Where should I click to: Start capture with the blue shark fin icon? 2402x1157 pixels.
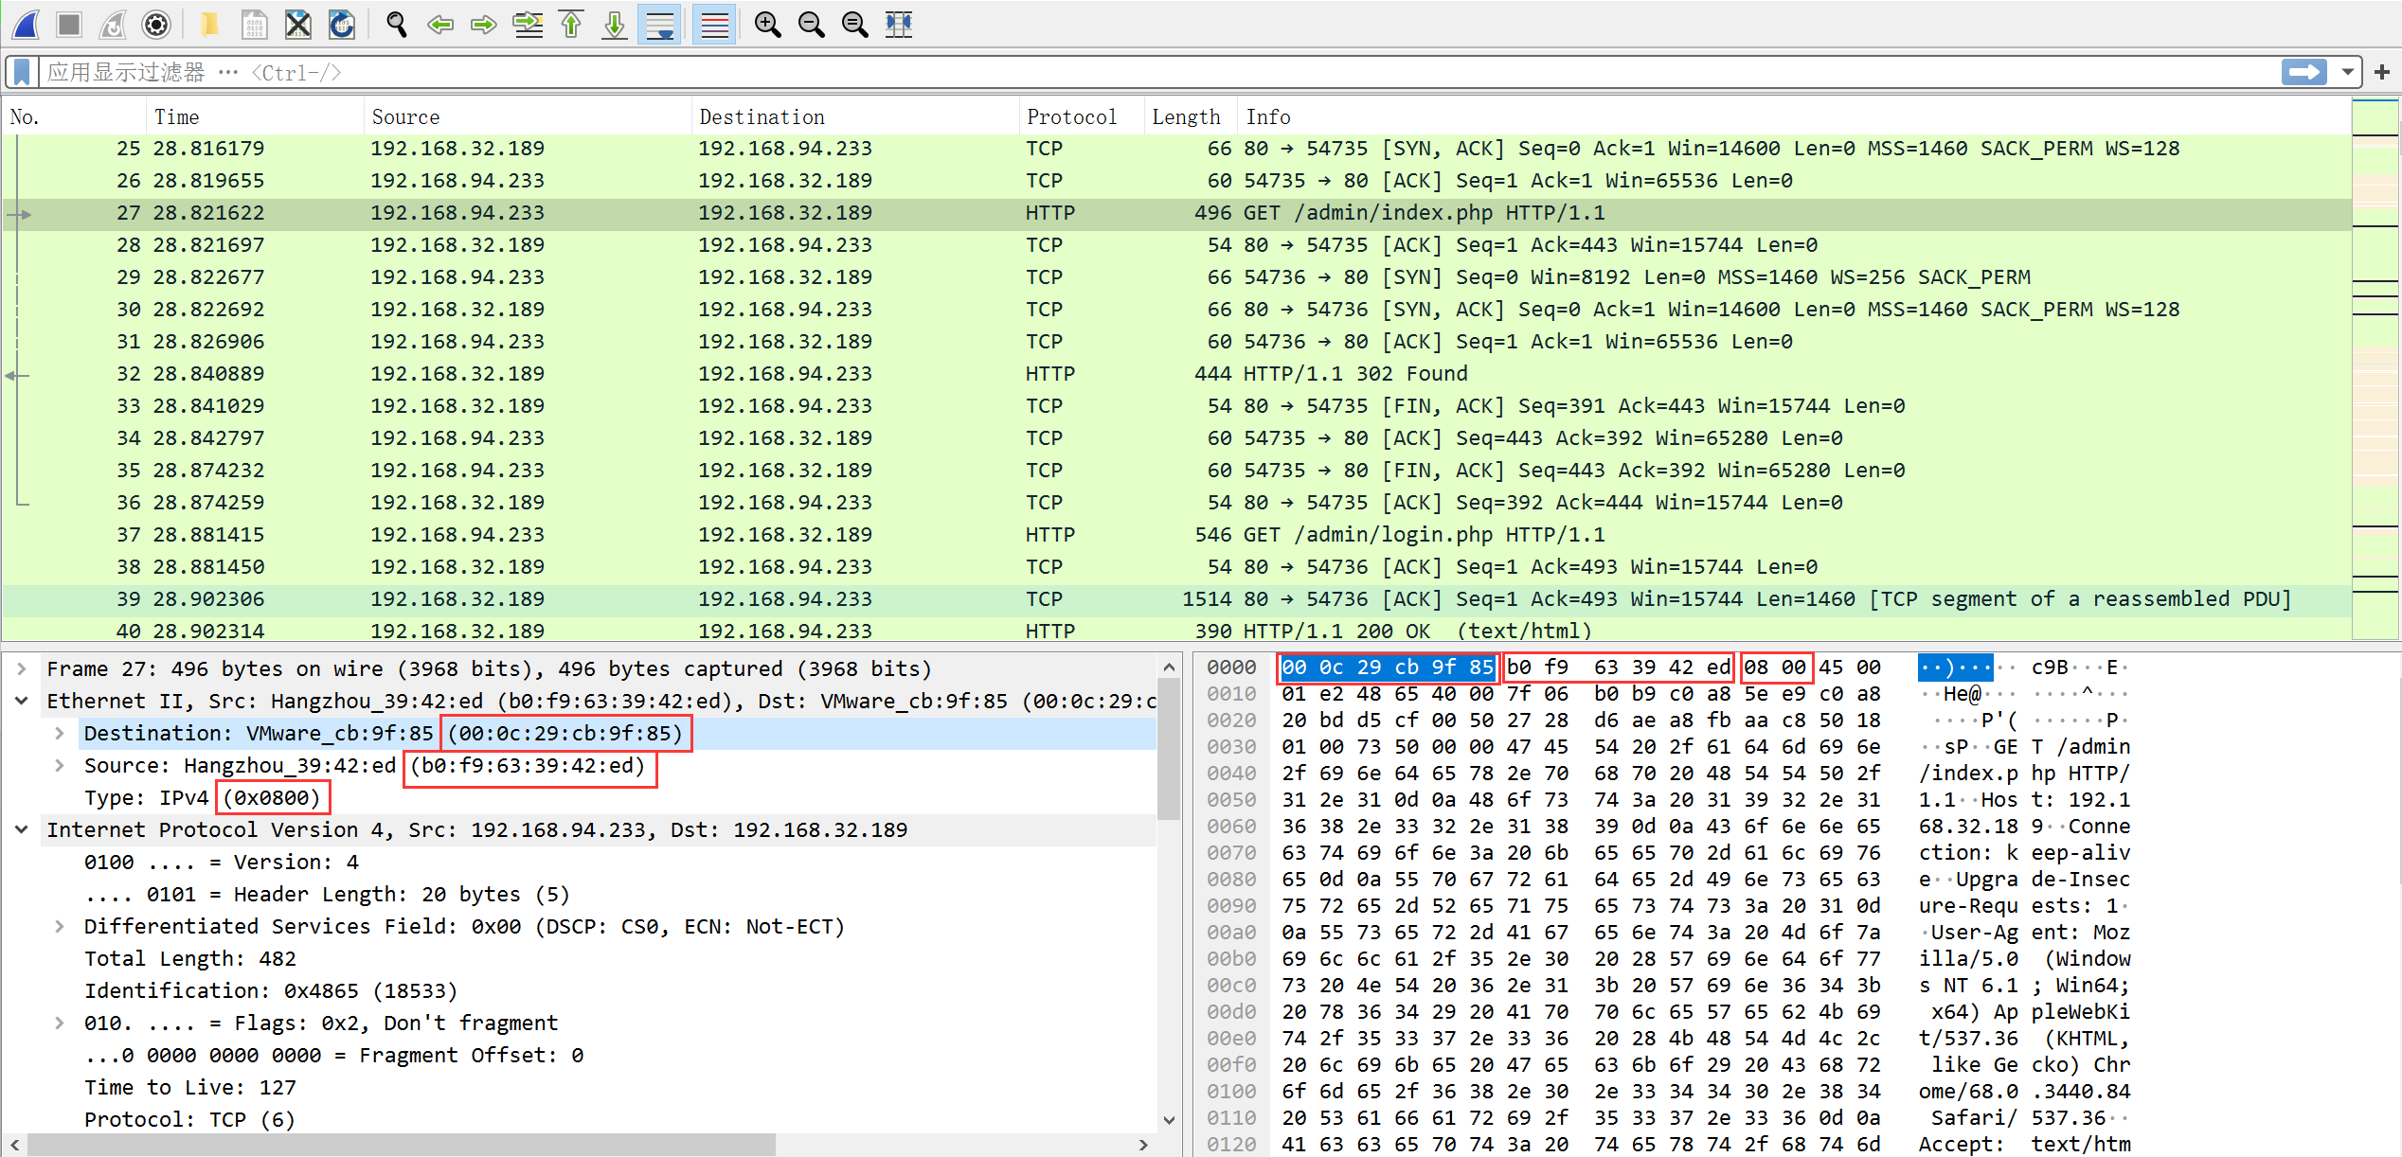26,24
